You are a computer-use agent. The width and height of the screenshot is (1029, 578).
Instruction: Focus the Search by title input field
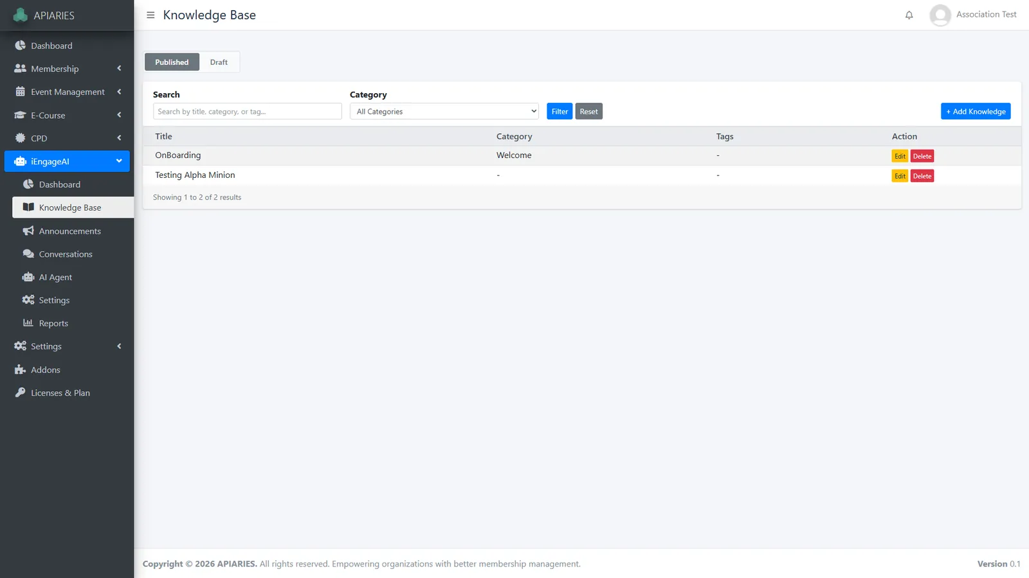coord(248,111)
